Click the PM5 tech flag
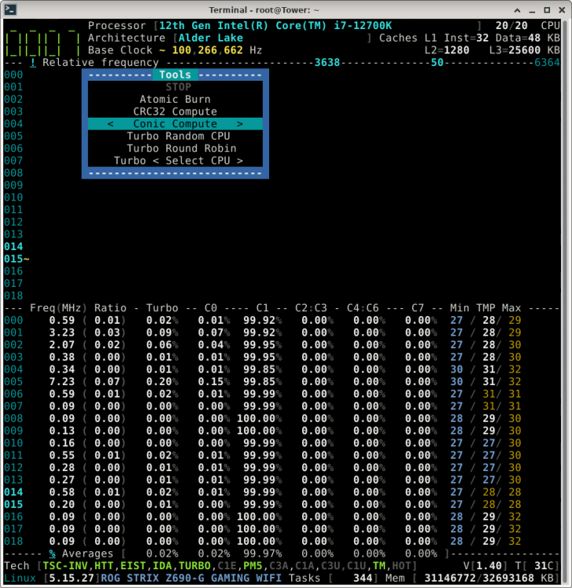This screenshot has height=588, width=572. [253, 566]
